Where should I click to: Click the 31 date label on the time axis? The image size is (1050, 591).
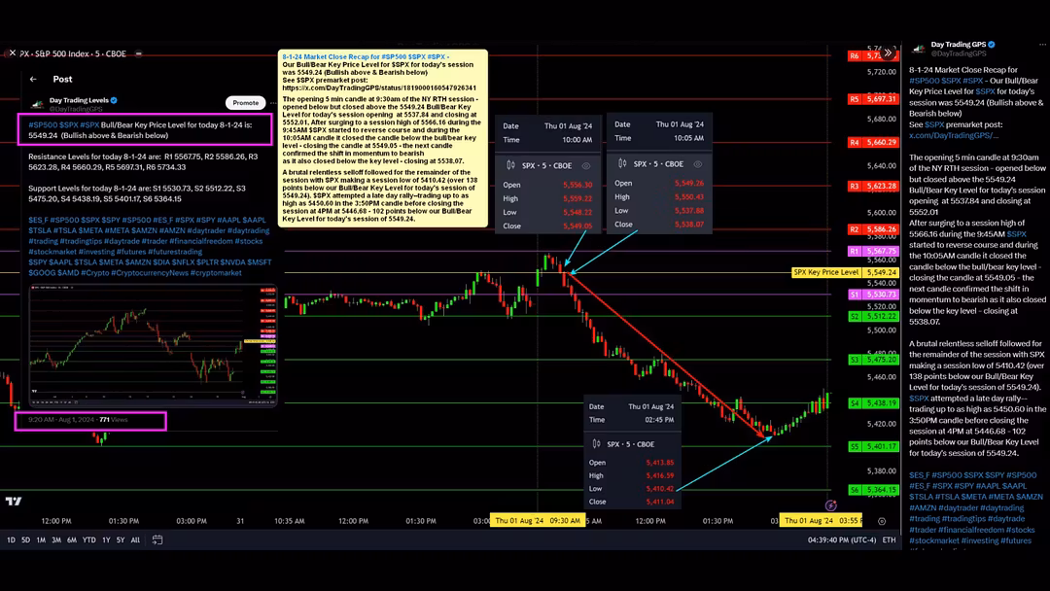point(240,521)
